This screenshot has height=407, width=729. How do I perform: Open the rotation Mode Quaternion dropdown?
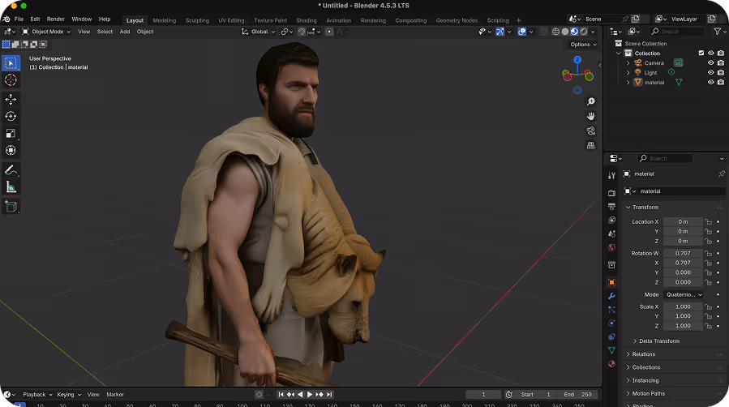pos(684,294)
